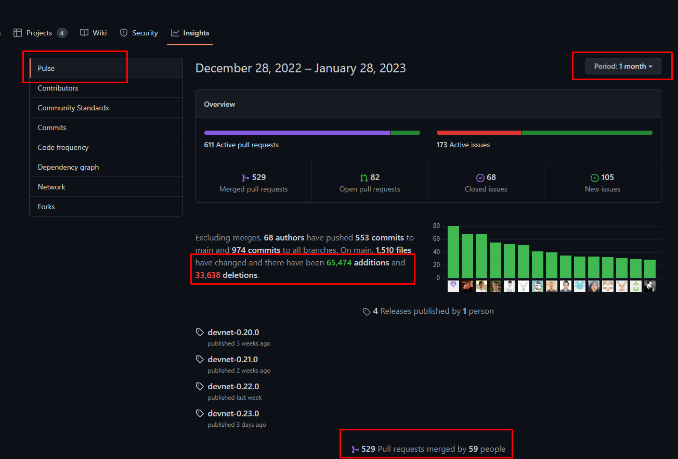The height and width of the screenshot is (459, 678).
Task: Open the Security tab
Action: 139,33
